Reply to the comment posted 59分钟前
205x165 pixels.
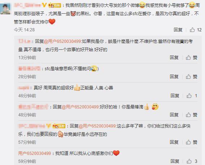click(x=175, y=161)
